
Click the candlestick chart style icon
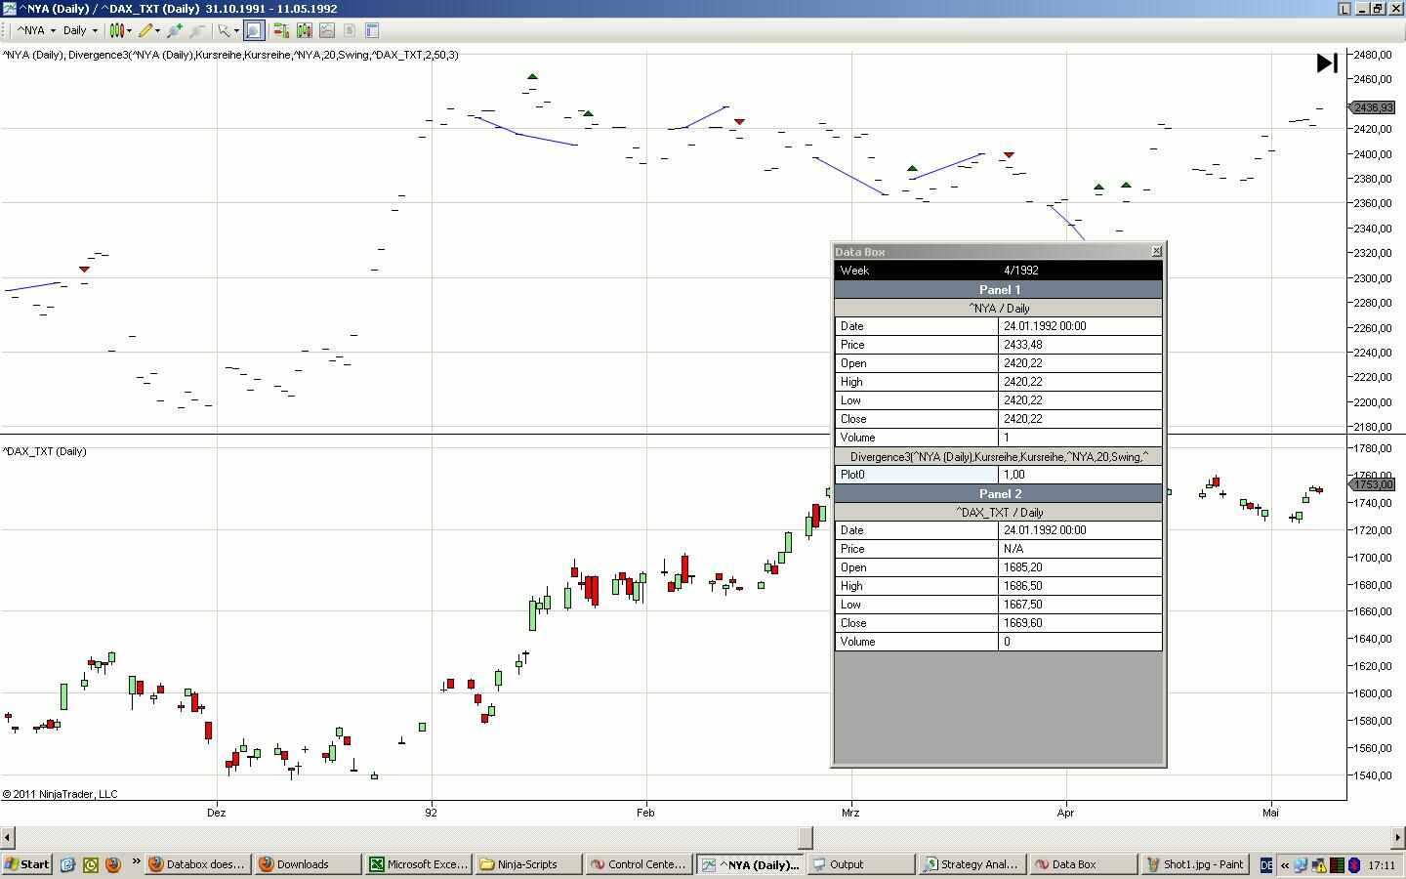[x=115, y=30]
